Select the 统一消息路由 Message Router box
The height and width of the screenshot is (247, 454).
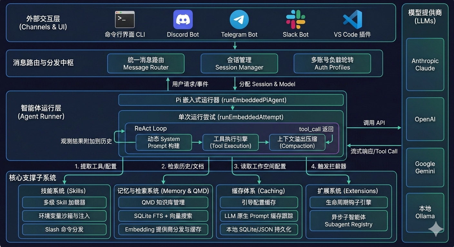click(146, 63)
